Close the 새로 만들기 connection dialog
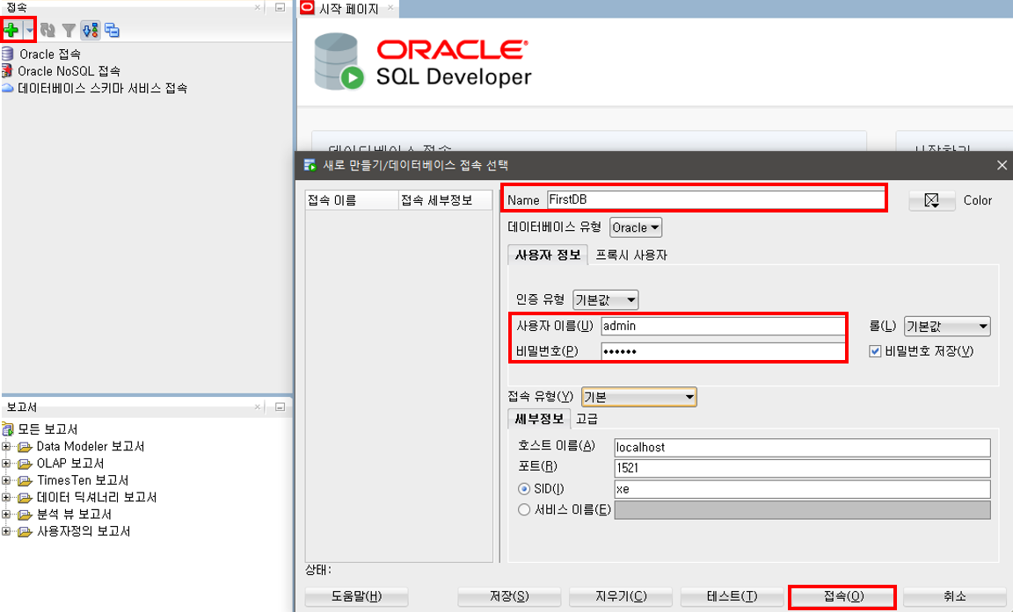Screen dimensions: 1013x612 point(1002,165)
